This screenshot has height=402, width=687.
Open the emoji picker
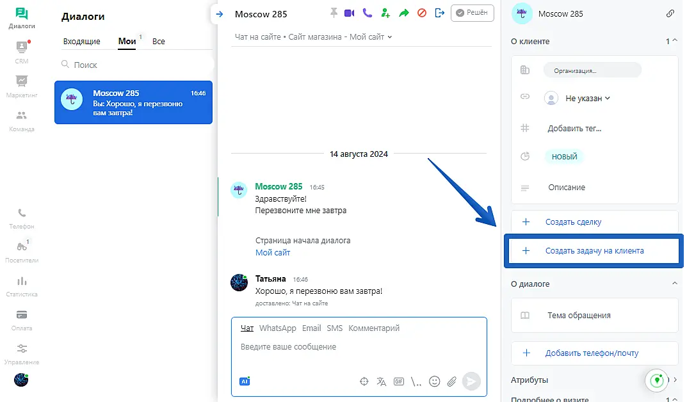tap(434, 382)
